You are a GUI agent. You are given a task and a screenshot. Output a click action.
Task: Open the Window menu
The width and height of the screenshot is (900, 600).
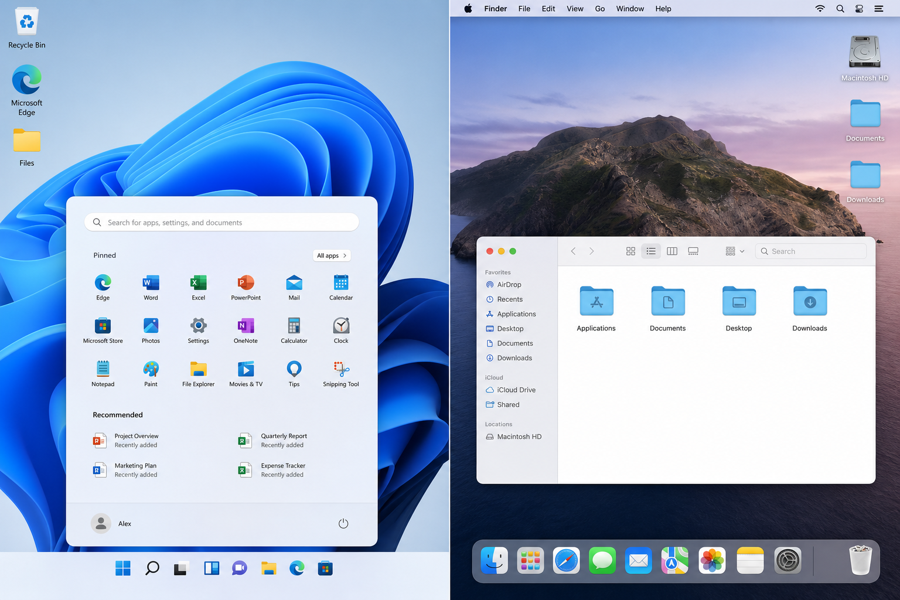630,9
